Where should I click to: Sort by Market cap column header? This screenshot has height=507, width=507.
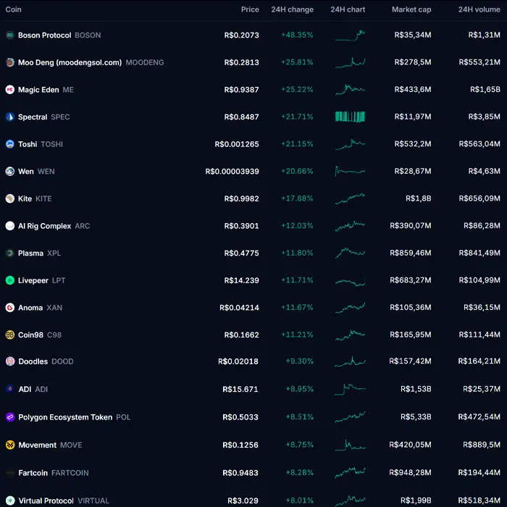411,9
